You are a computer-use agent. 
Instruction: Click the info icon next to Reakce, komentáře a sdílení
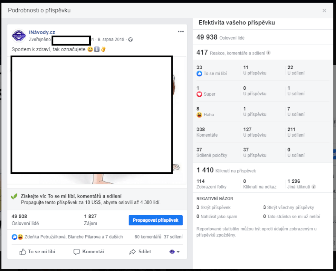coord(268,53)
